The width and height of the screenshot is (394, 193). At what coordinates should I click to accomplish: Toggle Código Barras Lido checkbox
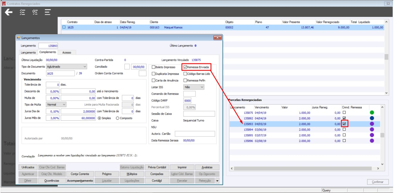point(185,74)
